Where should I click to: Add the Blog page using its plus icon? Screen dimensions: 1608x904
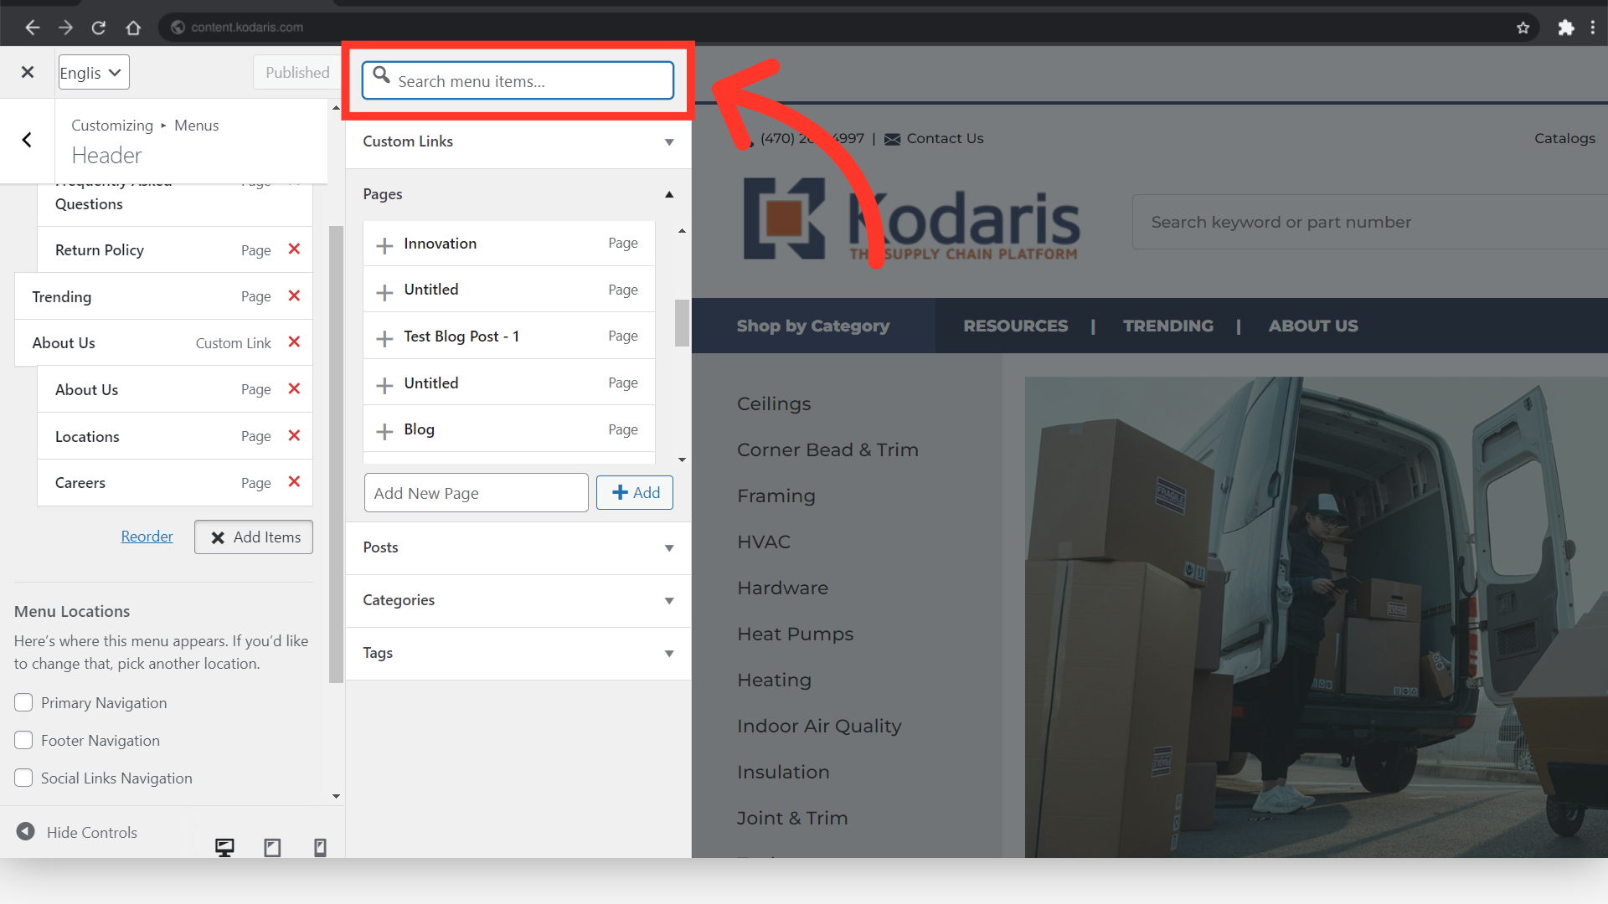(x=384, y=431)
